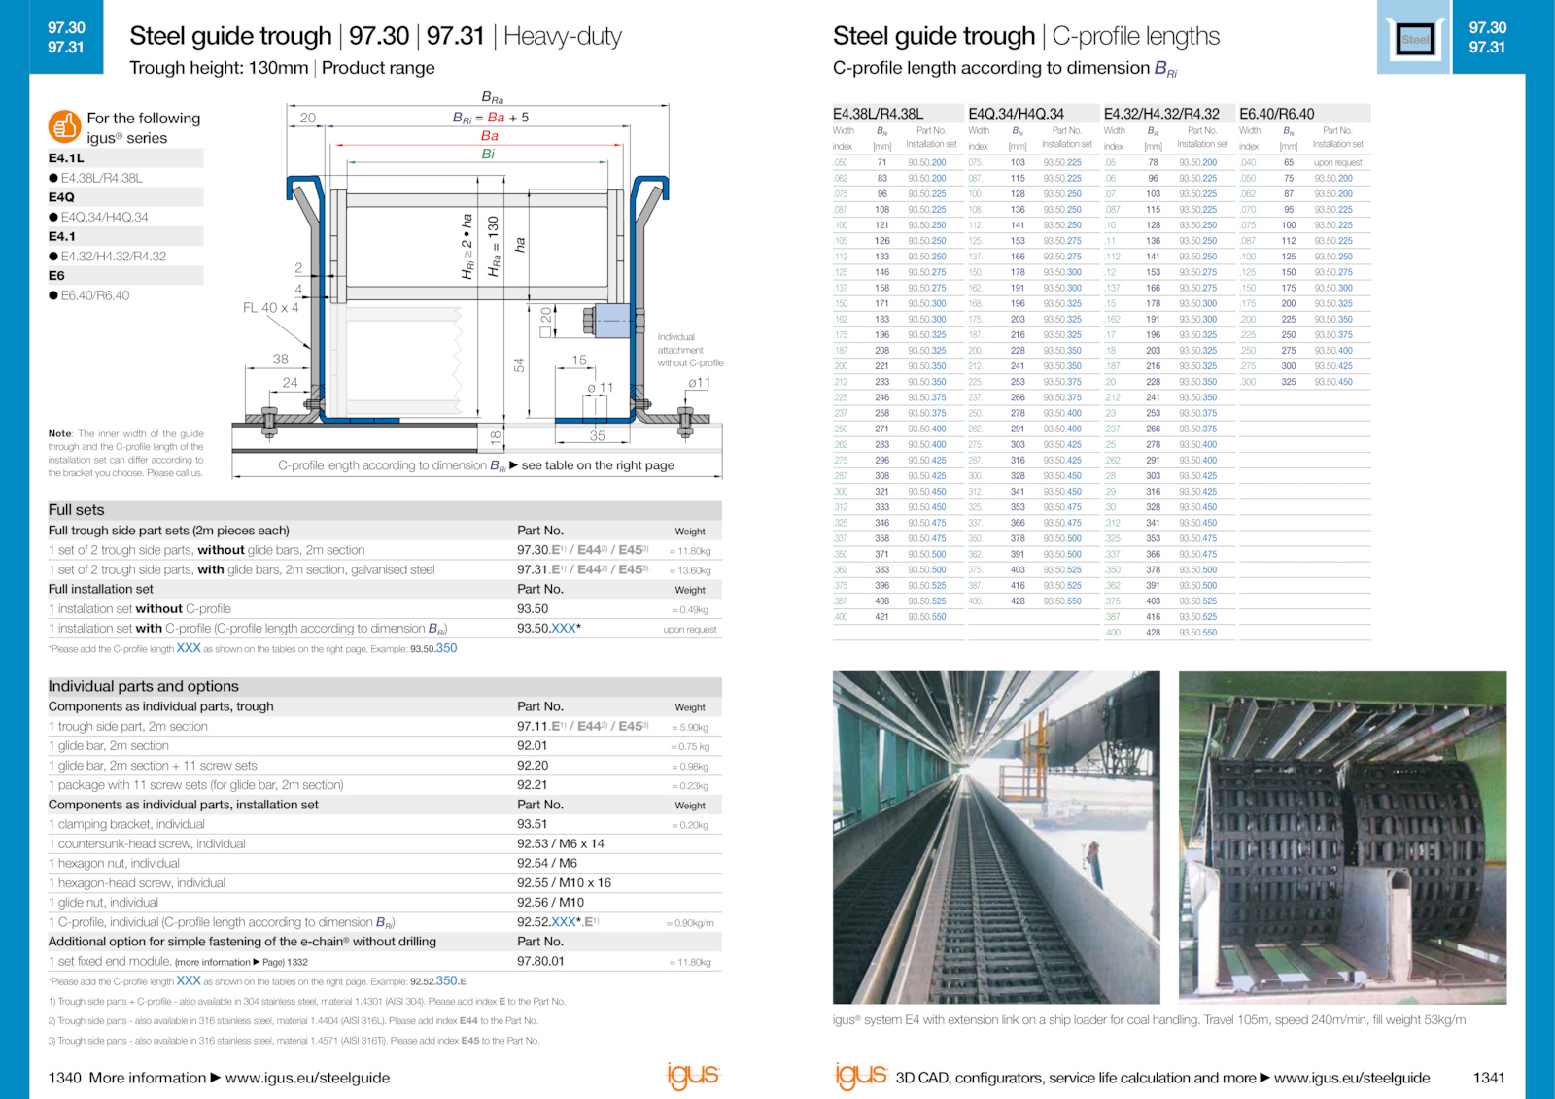
Task: Click part number 97.30.E / E44 / E45
Action: [582, 550]
